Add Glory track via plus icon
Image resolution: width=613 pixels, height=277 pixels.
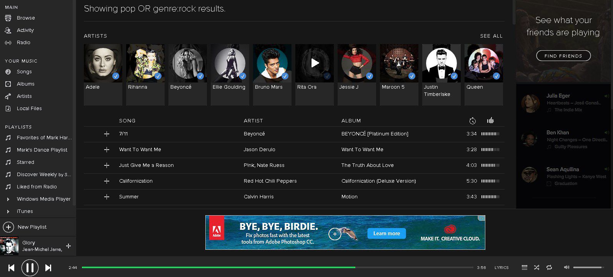point(68,246)
